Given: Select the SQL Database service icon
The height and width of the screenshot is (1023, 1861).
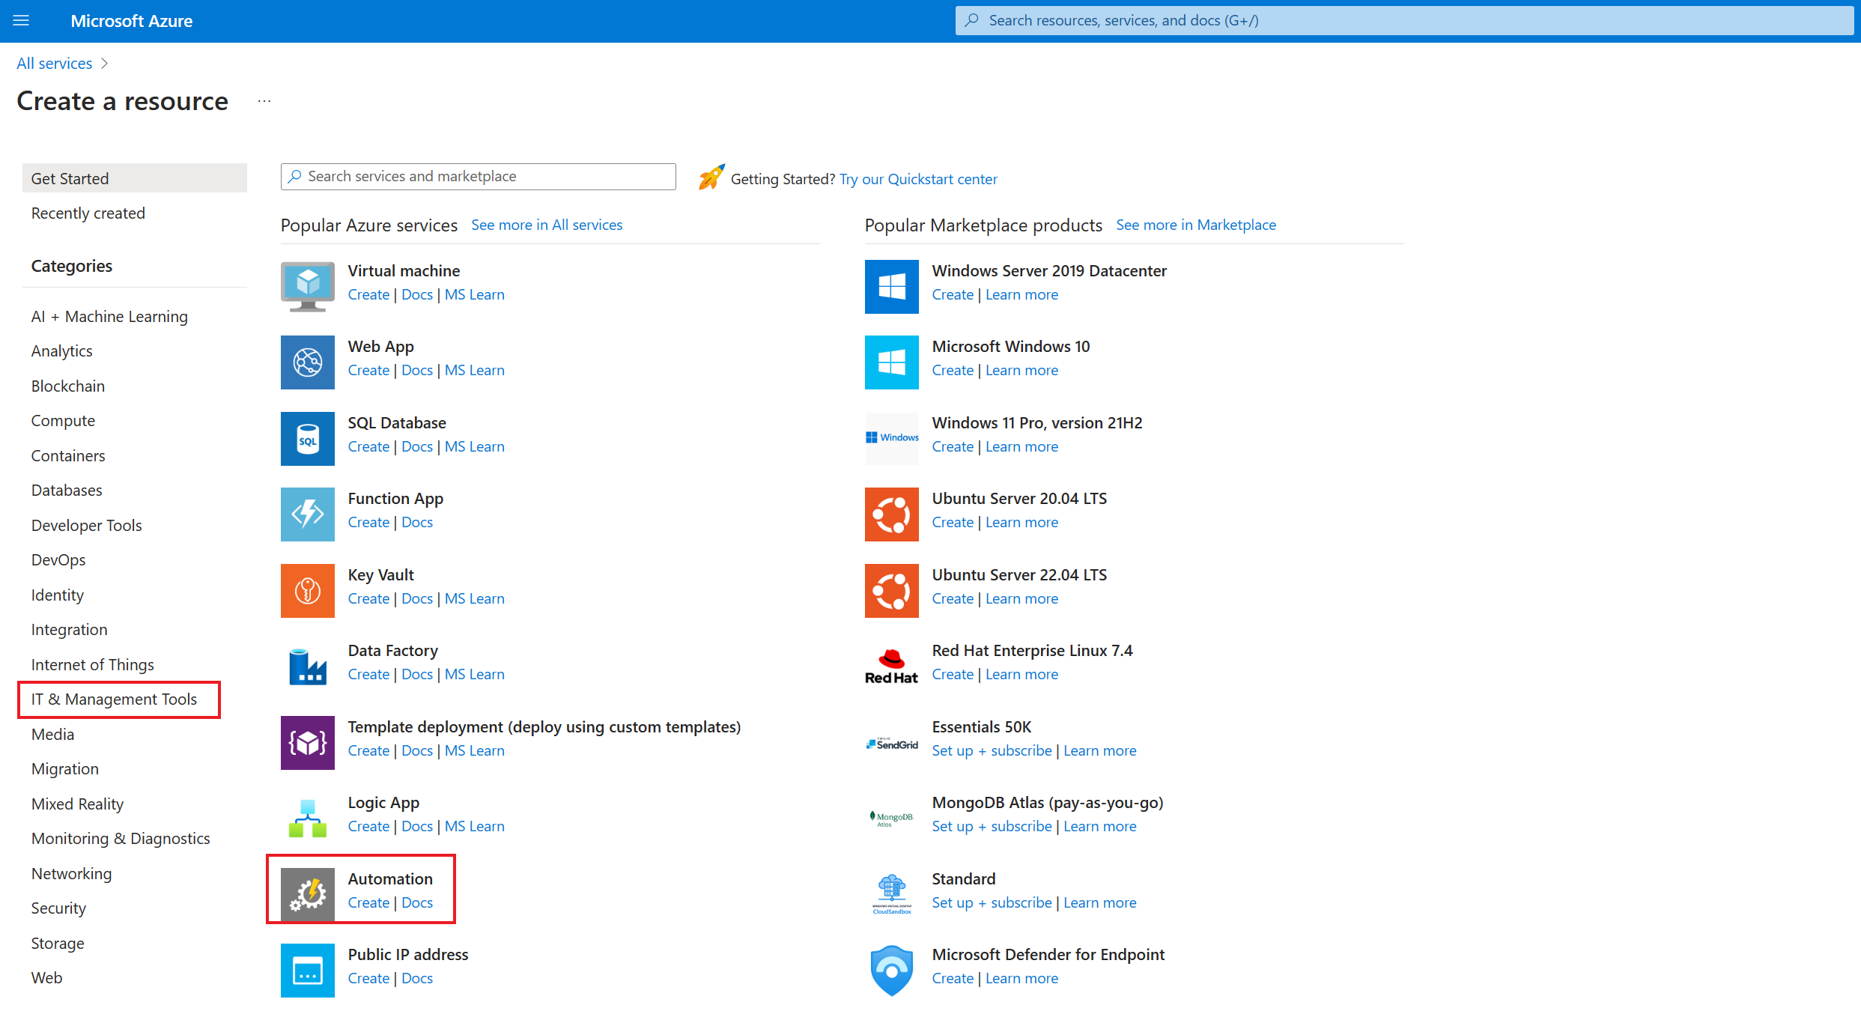Looking at the screenshot, I should pyautogui.click(x=307, y=439).
